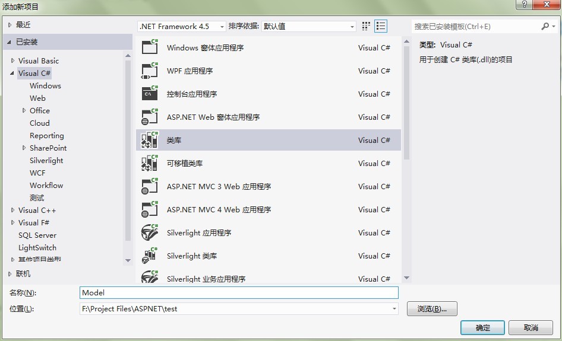Select the Web category

pos(37,98)
